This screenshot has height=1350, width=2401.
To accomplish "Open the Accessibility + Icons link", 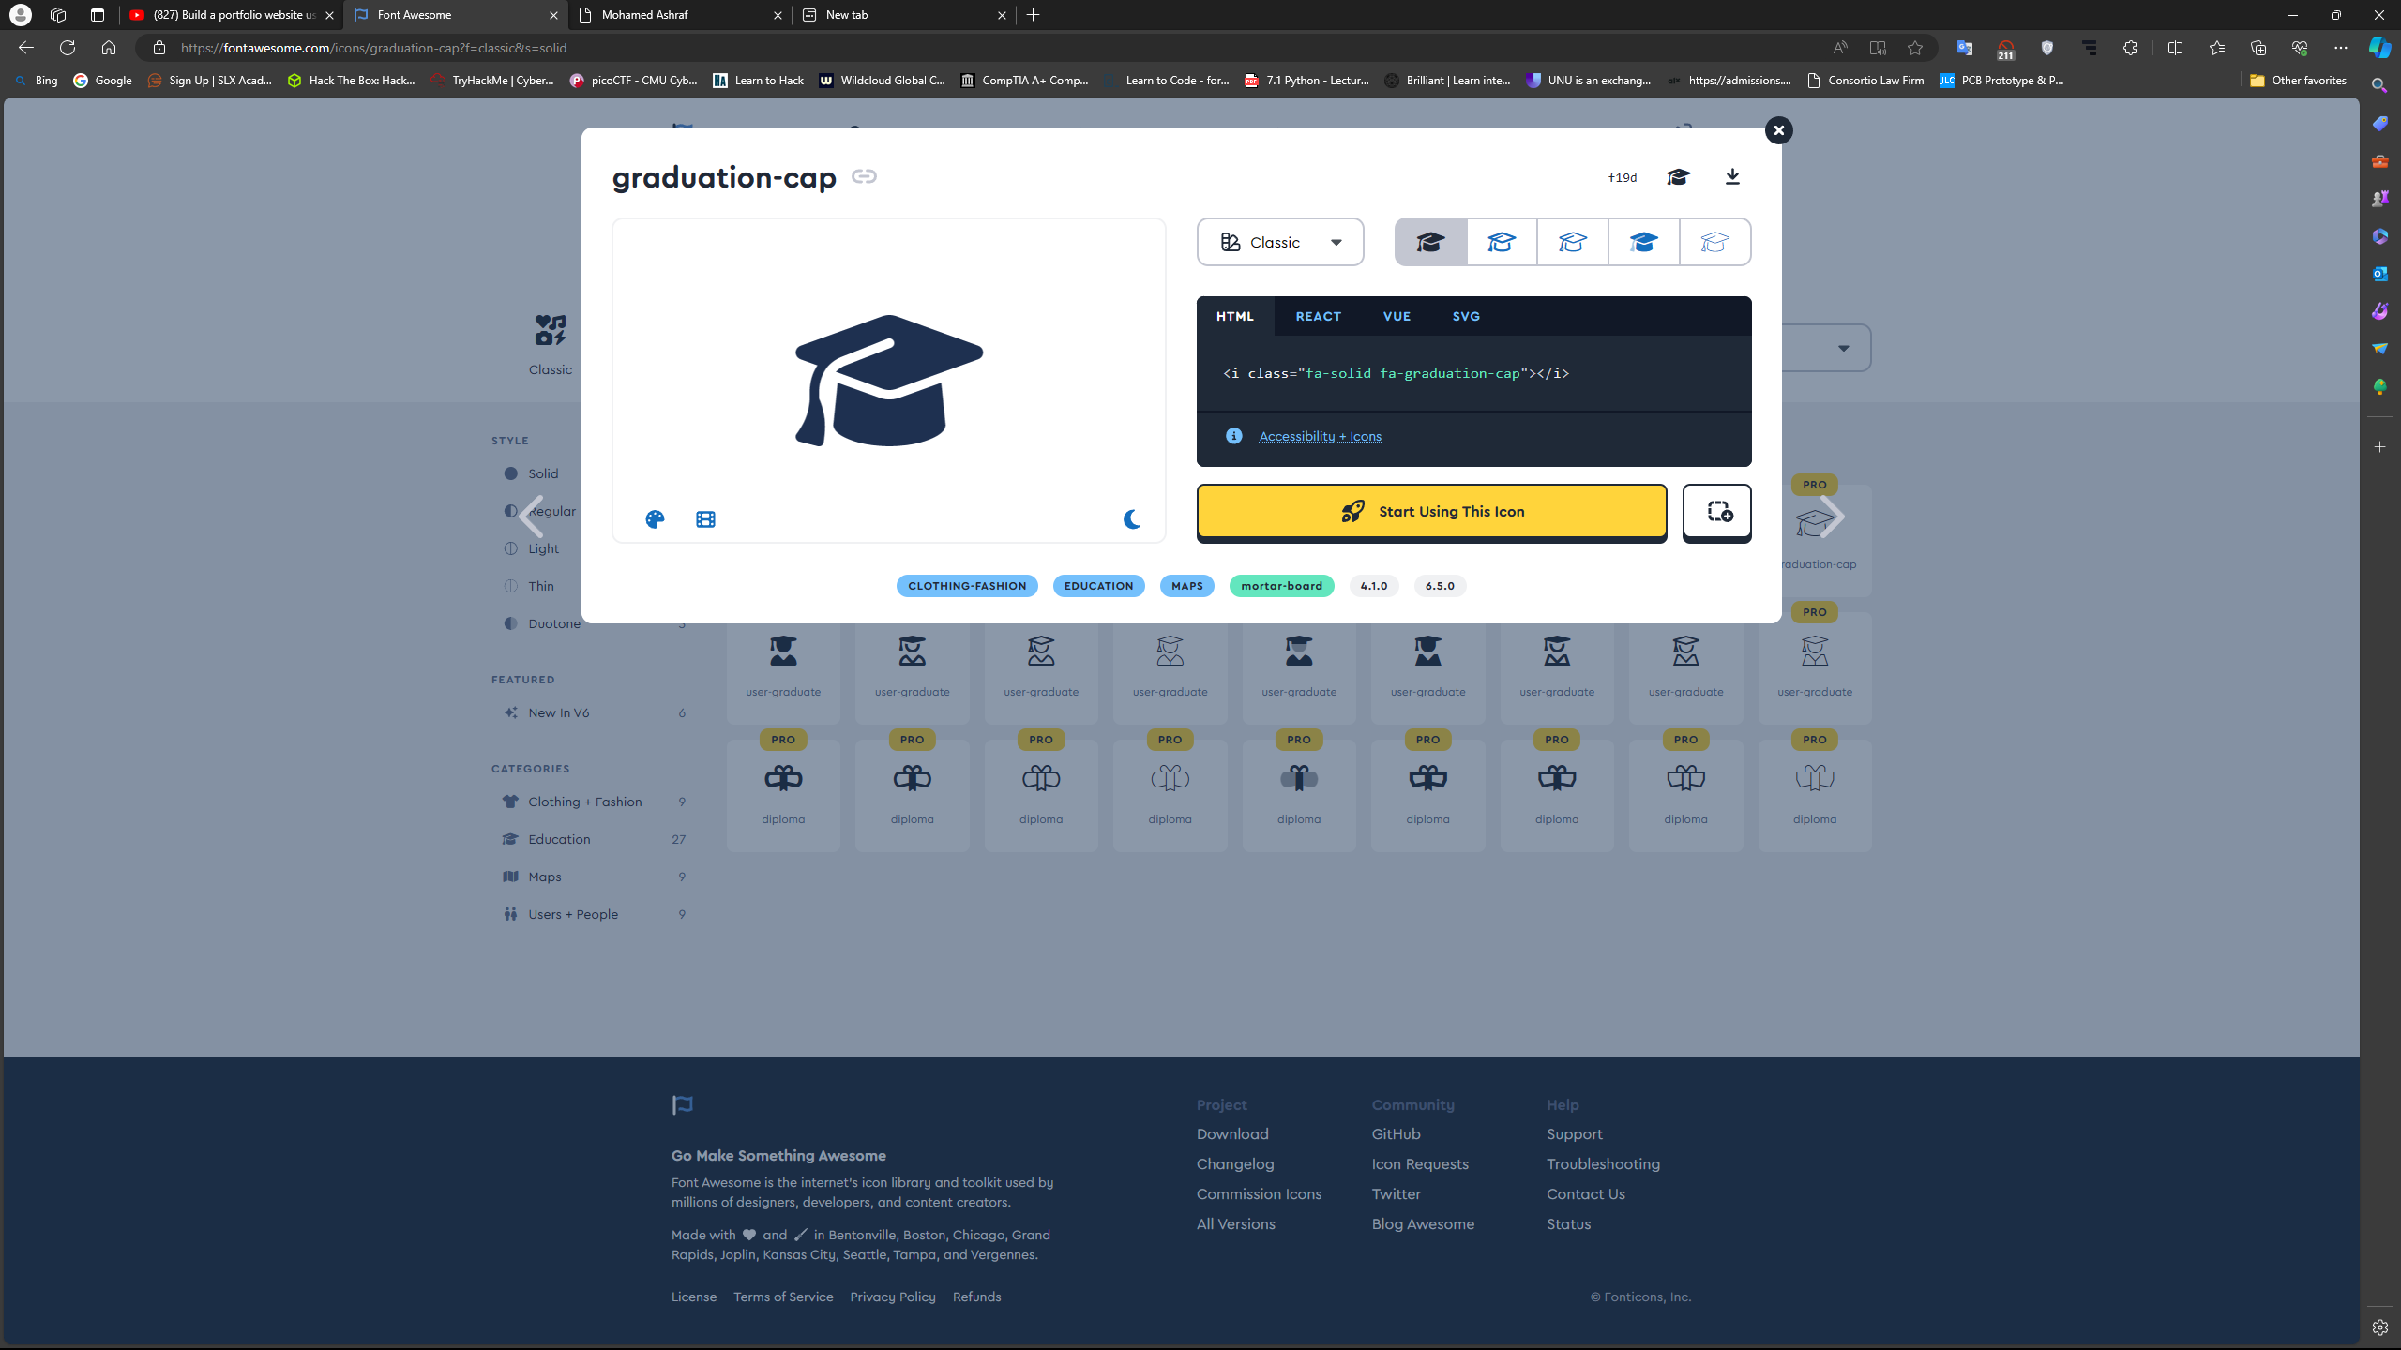I will 1320,437.
